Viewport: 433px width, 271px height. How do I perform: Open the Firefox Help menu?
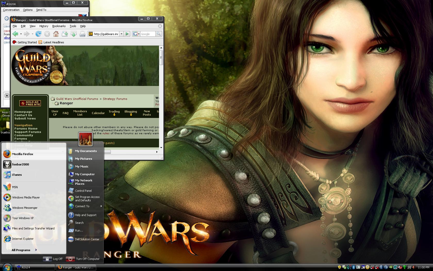pos(83,26)
